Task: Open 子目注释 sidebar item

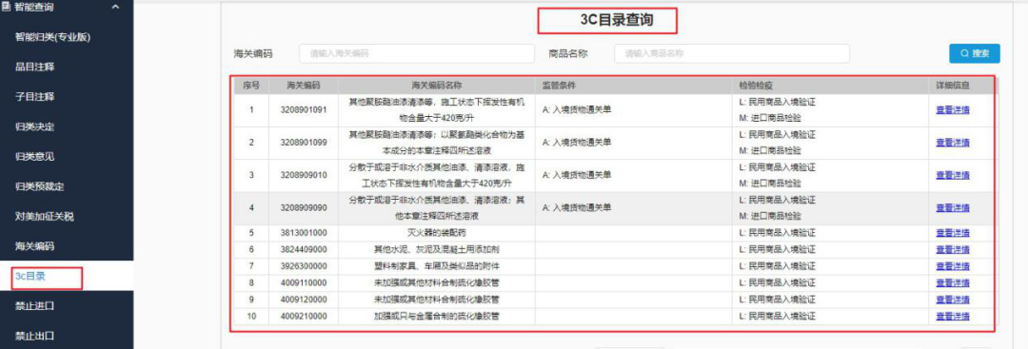Action: tap(35, 97)
